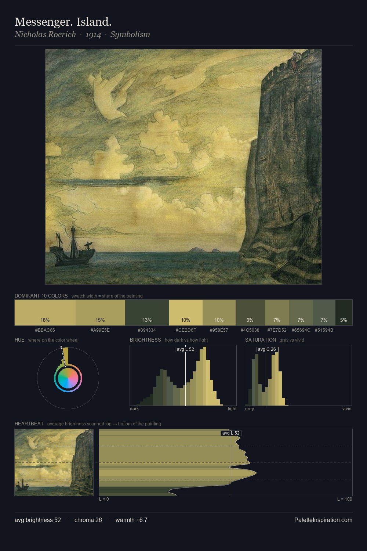Click the avg brightness 52 footer stat

[38, 520]
